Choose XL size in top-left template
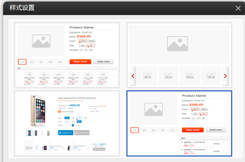This screenshot has height=162, width=245. click(91, 45)
